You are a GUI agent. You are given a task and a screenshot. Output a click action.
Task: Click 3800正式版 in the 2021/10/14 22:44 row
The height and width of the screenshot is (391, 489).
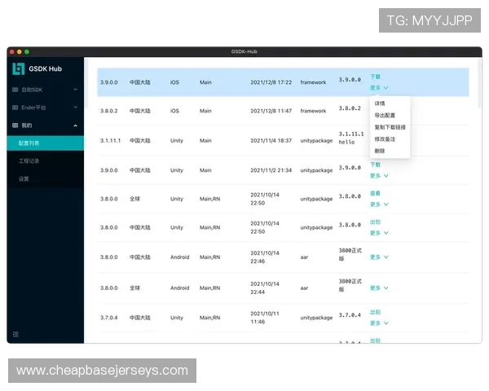coord(350,285)
